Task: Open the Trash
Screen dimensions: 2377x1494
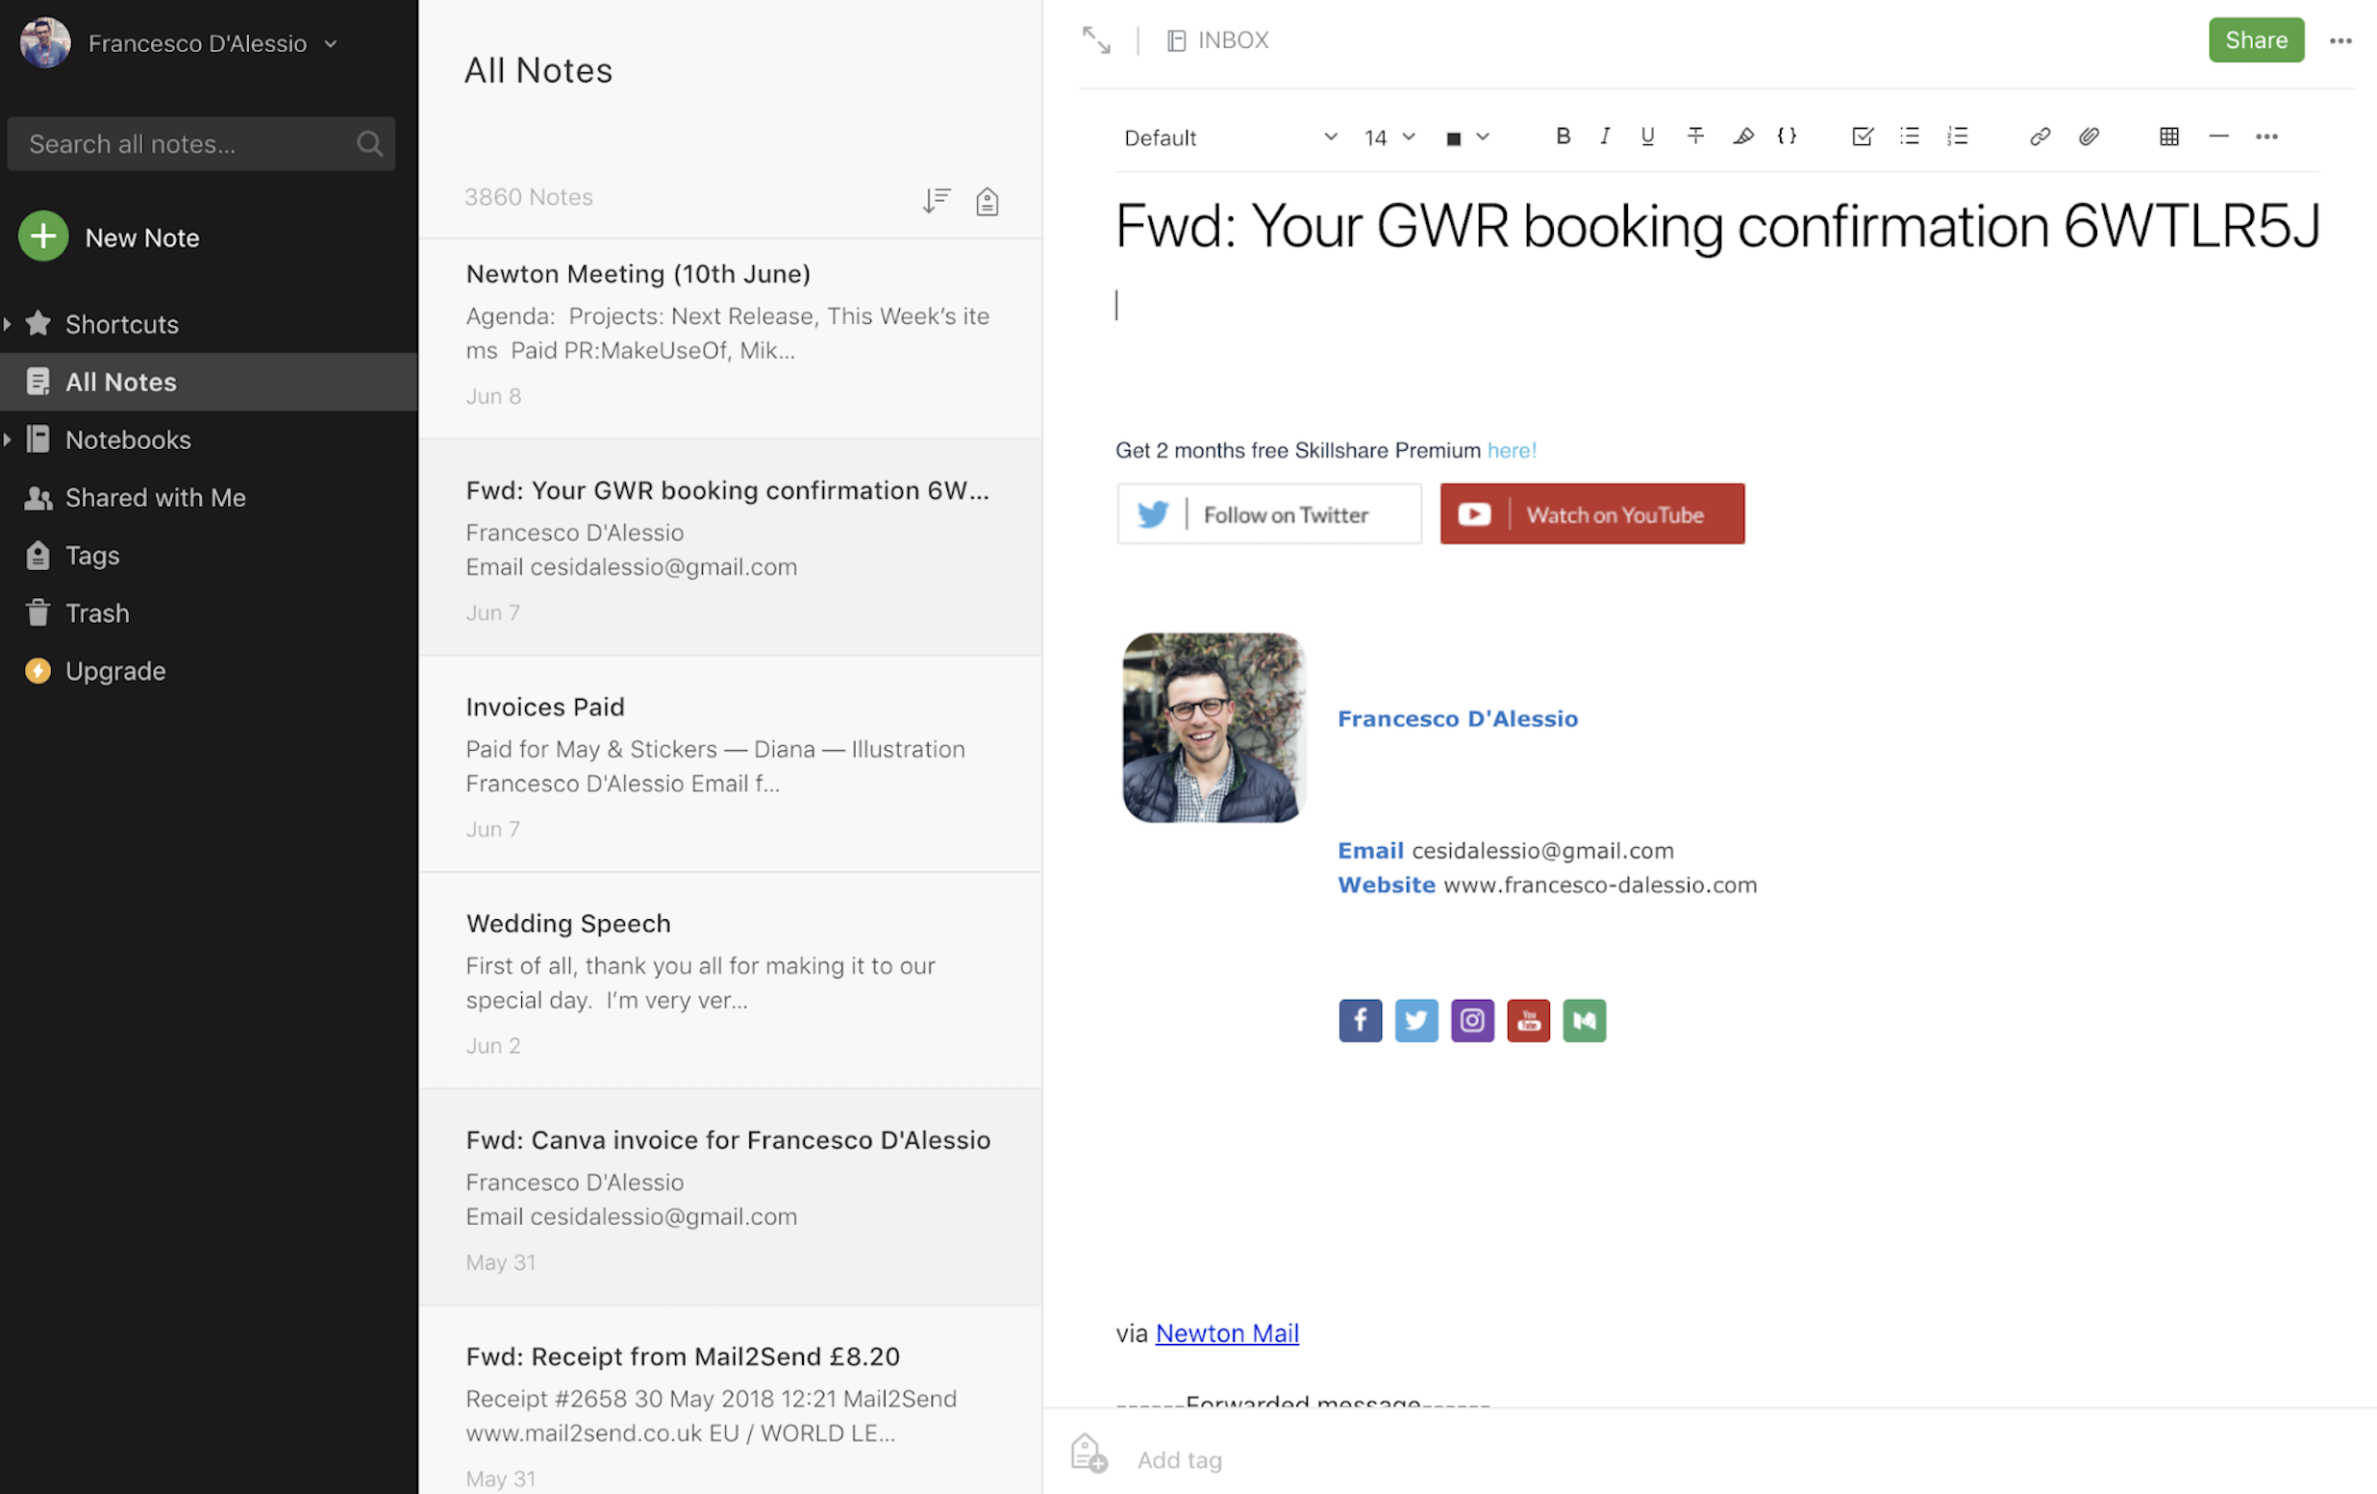Action: pos(97,612)
